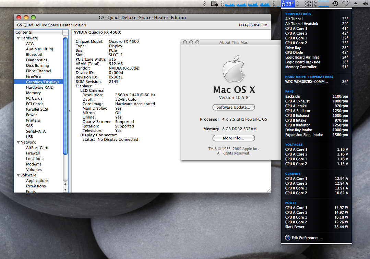This screenshot has height=259, width=370.
Task: Click the Processor 4 x 2.5 GHz text
Action: [x=234, y=119]
